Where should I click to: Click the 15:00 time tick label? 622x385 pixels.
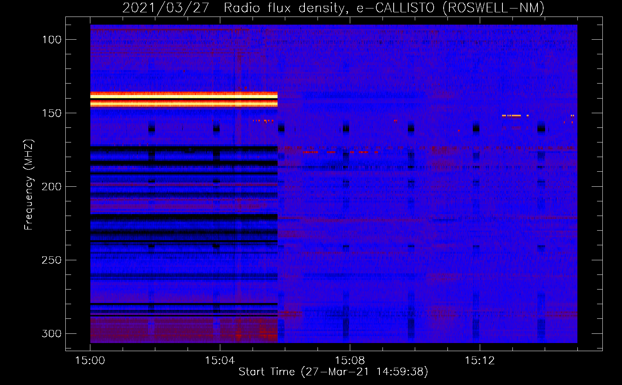pyautogui.click(x=90, y=361)
